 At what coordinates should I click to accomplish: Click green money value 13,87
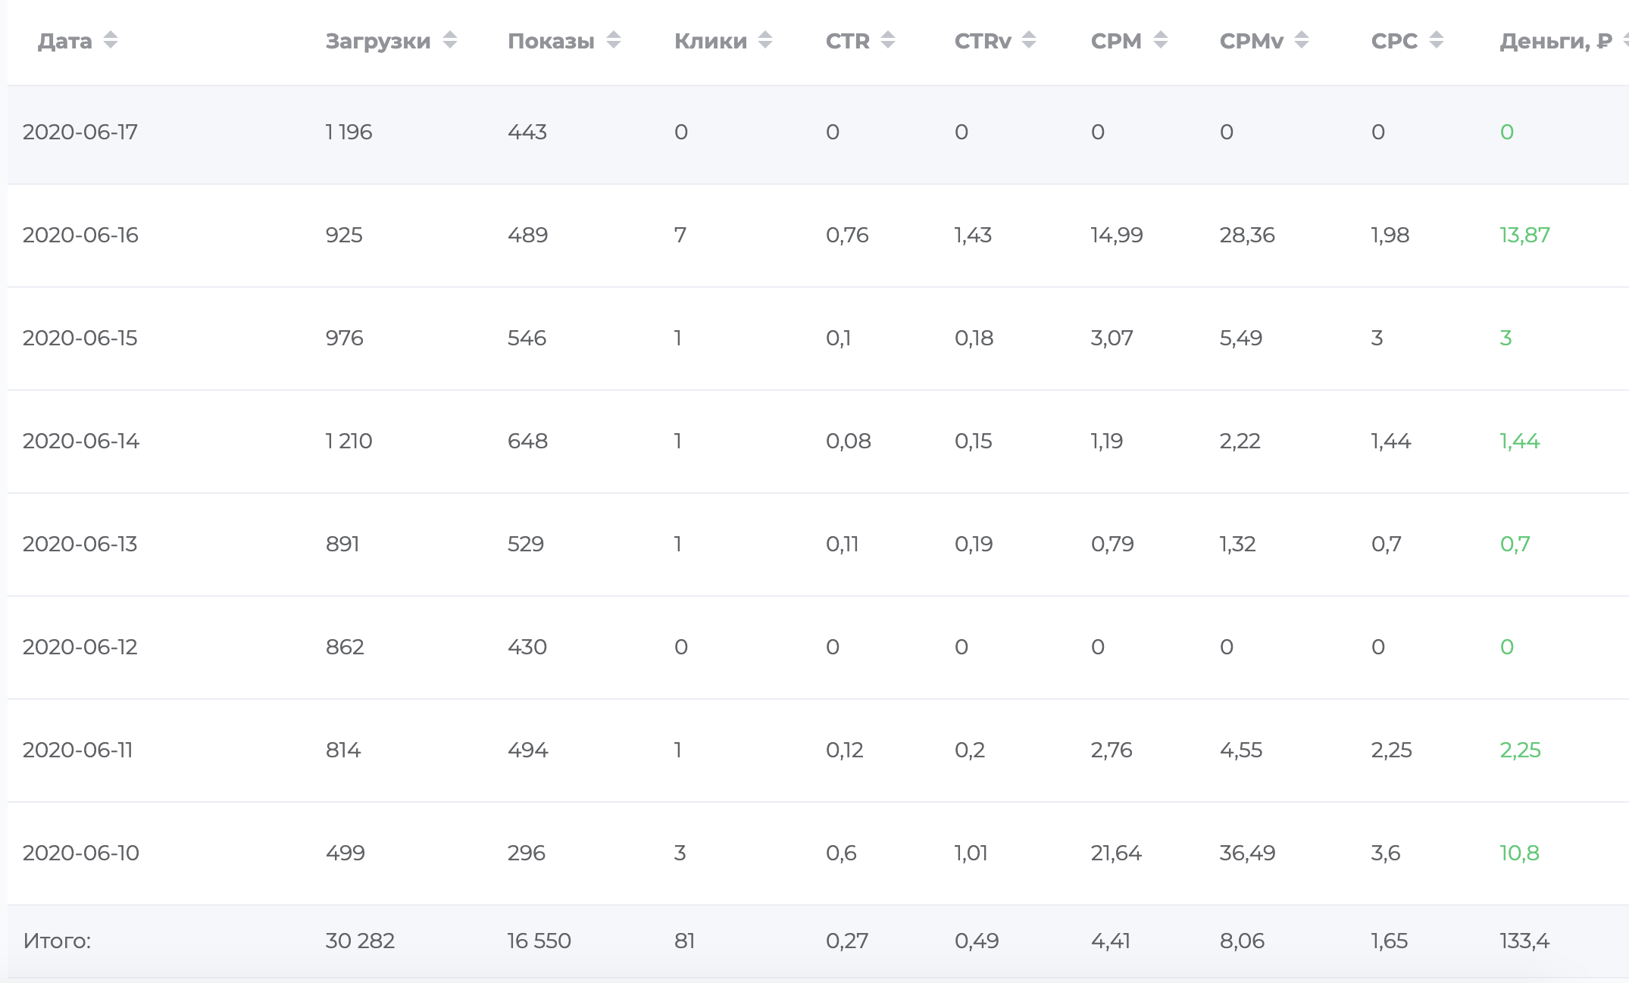click(1524, 235)
